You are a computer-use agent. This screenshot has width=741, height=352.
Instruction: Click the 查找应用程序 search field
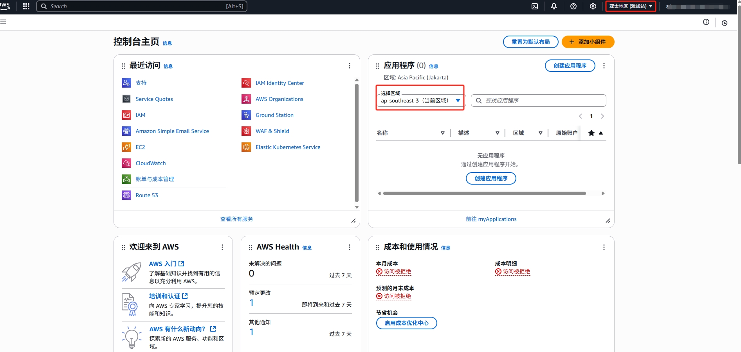(538, 101)
